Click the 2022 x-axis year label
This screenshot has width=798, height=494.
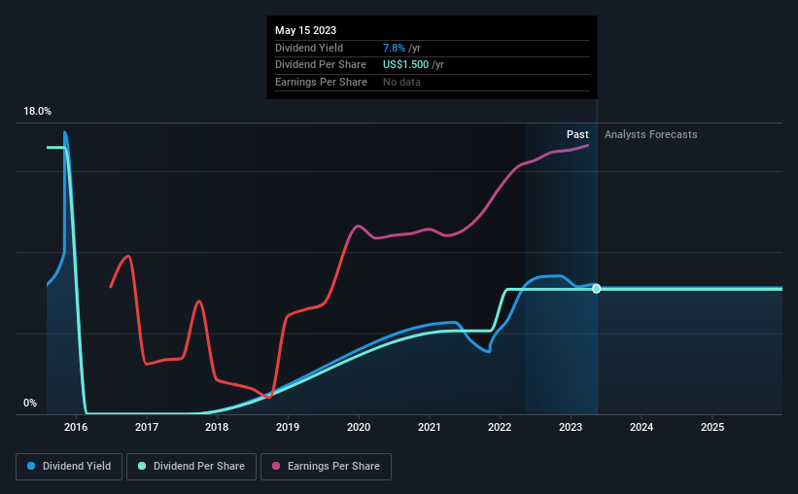[500, 427]
